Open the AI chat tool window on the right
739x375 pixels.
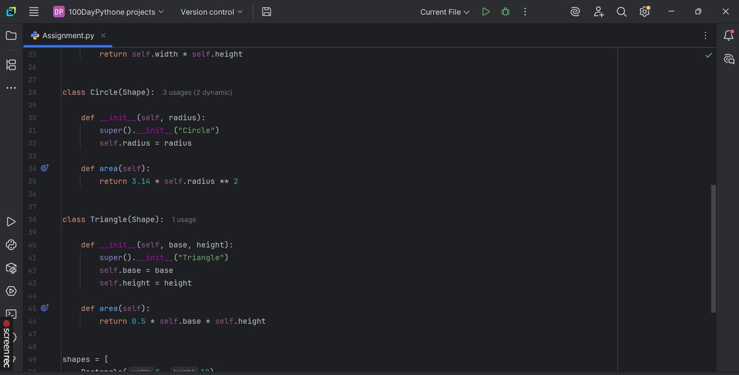pos(729,59)
